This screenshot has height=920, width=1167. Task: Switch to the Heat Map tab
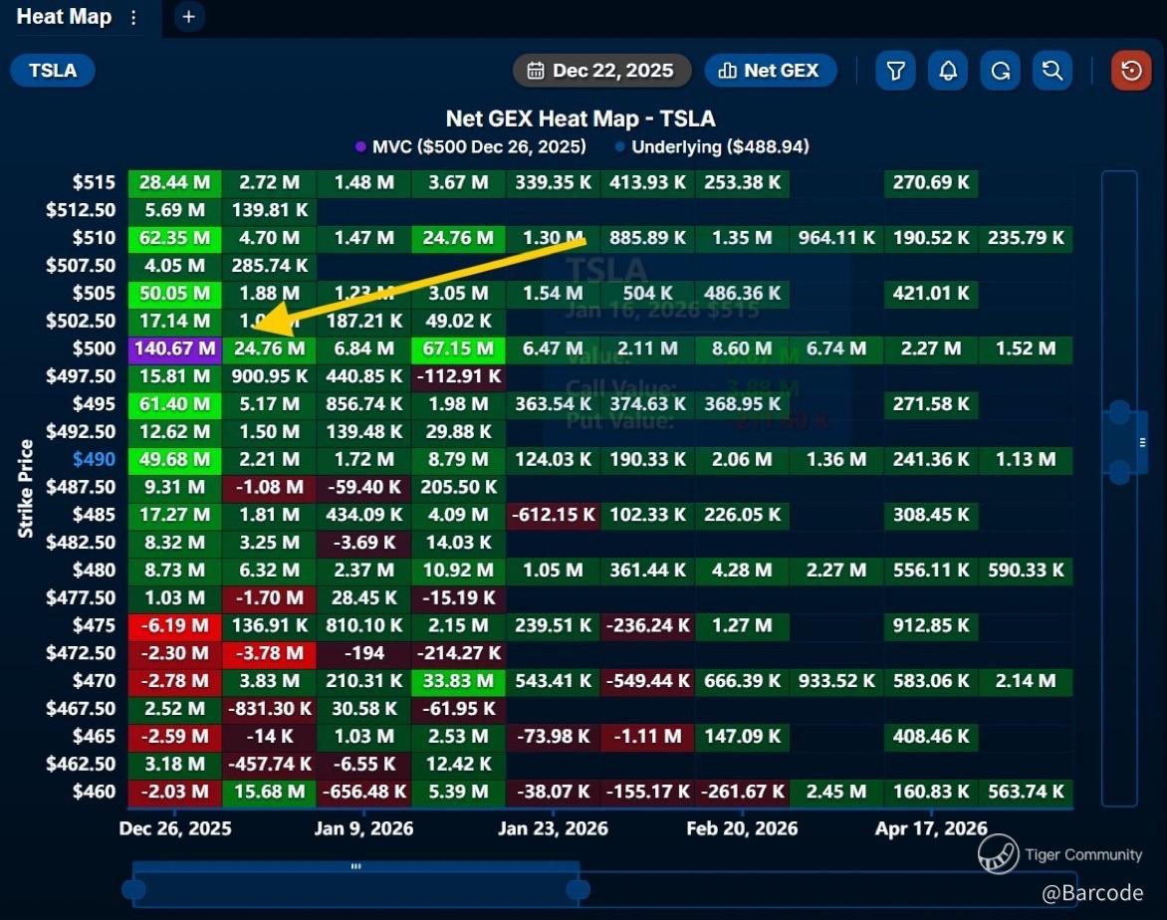click(64, 17)
